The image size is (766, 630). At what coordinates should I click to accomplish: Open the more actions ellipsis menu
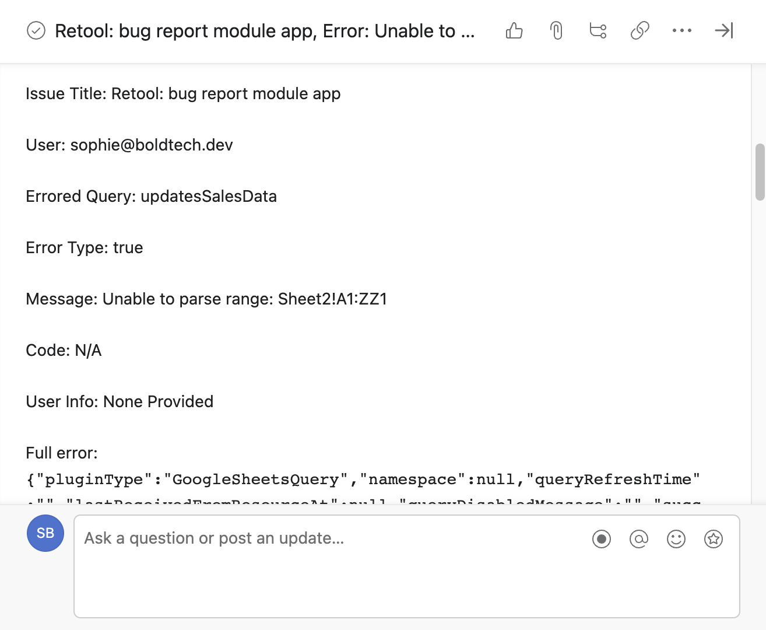coord(682,30)
